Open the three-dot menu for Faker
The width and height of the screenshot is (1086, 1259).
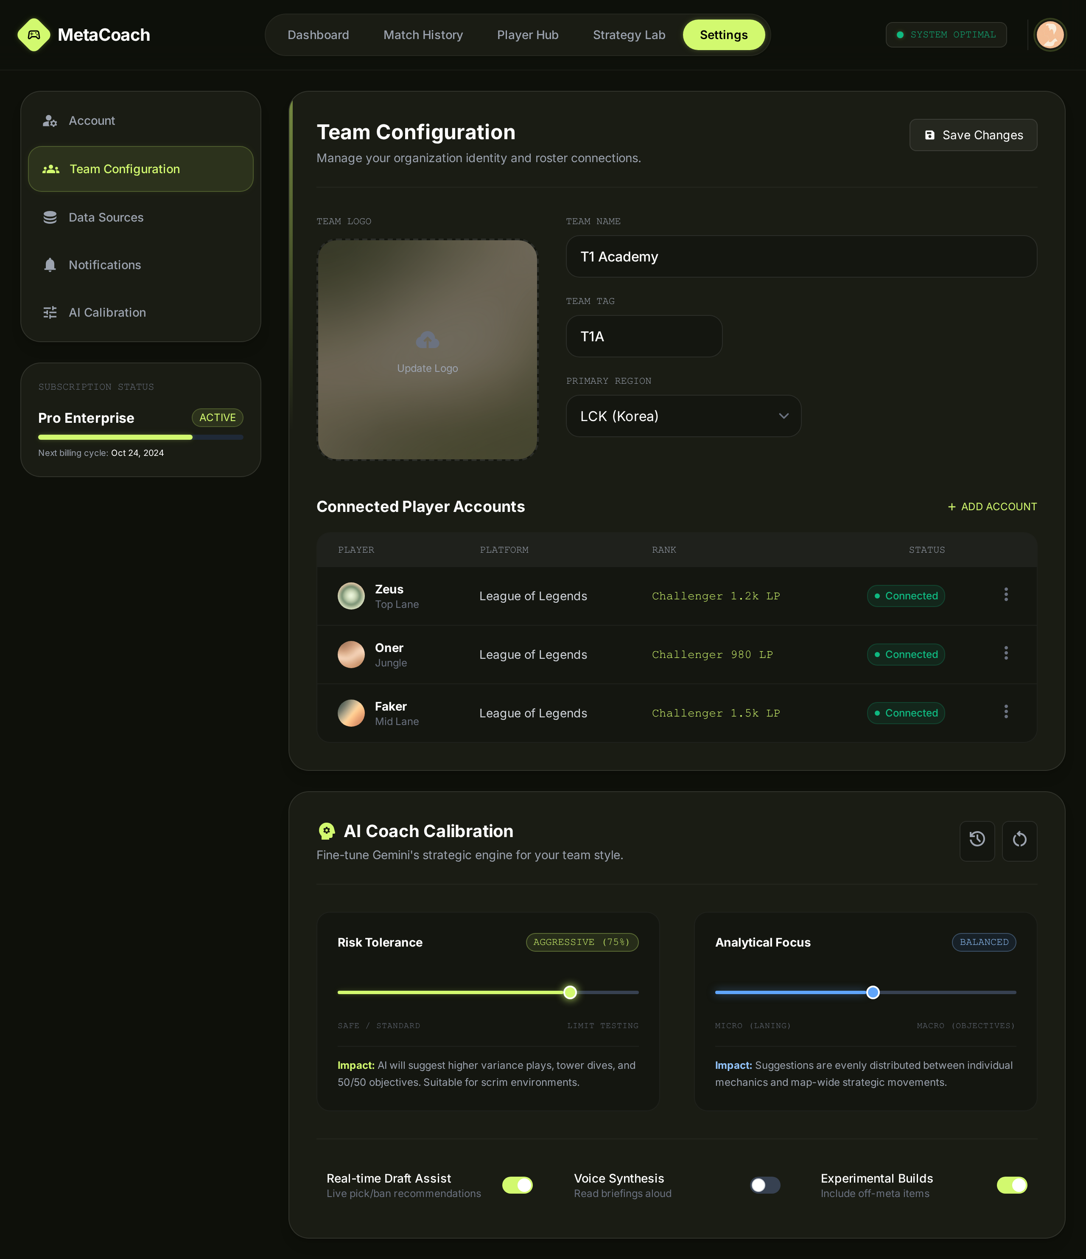1006,711
